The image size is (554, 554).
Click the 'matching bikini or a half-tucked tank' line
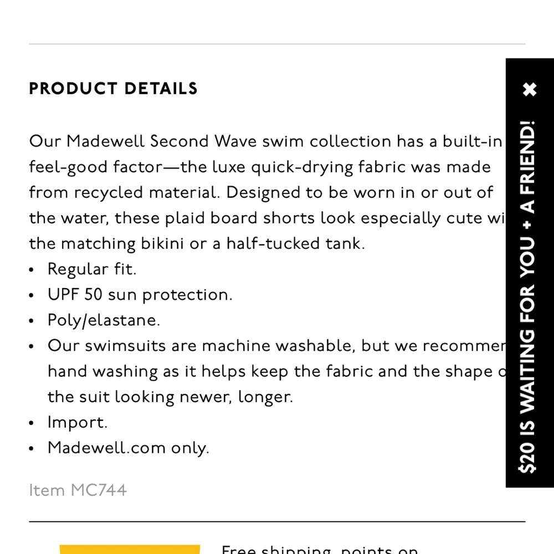[x=197, y=243]
